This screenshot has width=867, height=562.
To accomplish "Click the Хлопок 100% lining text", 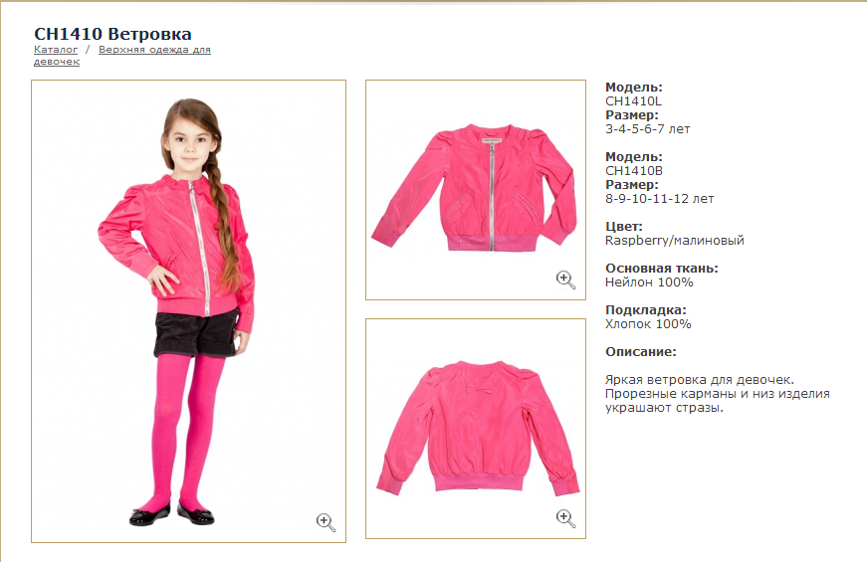I will click(648, 324).
